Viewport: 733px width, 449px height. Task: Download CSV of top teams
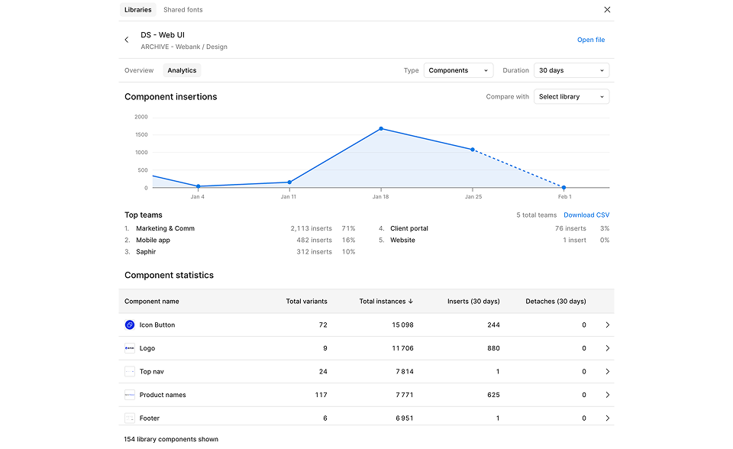[x=586, y=215]
